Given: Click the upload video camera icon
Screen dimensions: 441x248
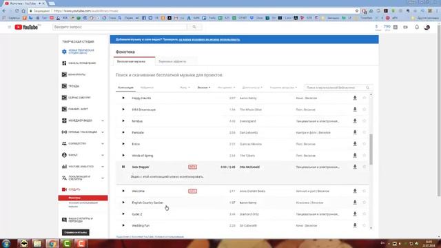Looking at the screenshot, I should 405,27.
